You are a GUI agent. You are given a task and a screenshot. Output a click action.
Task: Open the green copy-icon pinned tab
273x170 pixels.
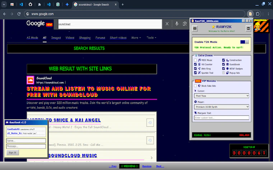(58, 5)
